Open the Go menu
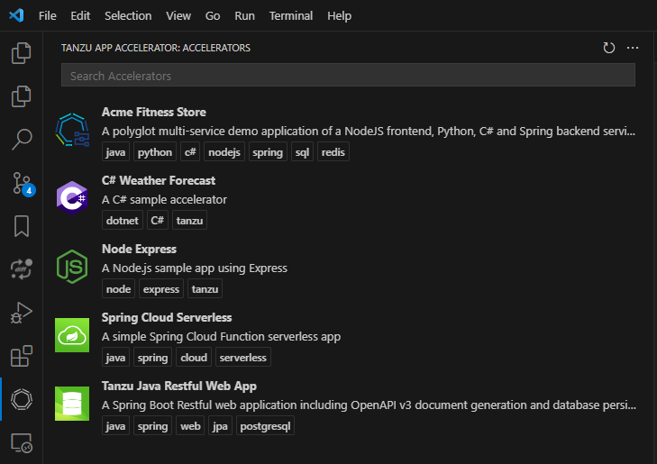This screenshot has width=657, height=464. click(213, 16)
